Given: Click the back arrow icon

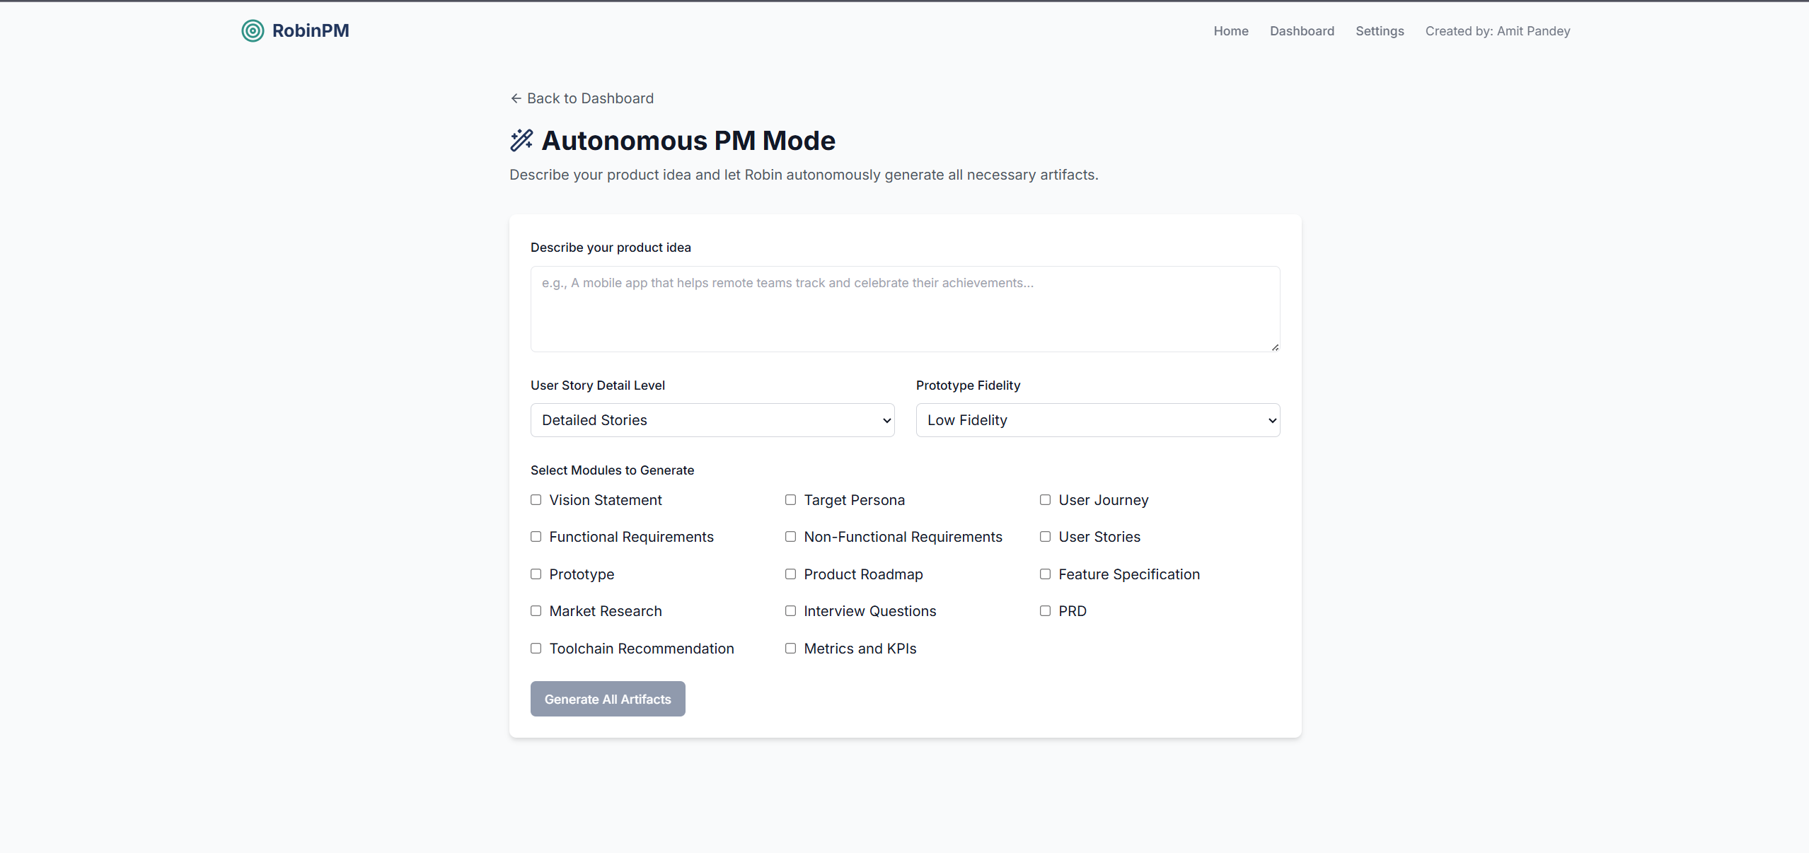Looking at the screenshot, I should point(516,98).
